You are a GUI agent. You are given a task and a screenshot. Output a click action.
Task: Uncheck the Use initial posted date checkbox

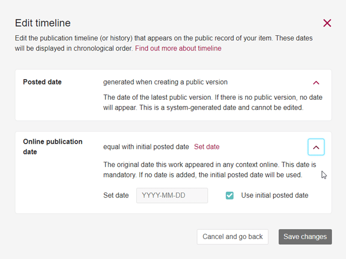tap(230, 196)
